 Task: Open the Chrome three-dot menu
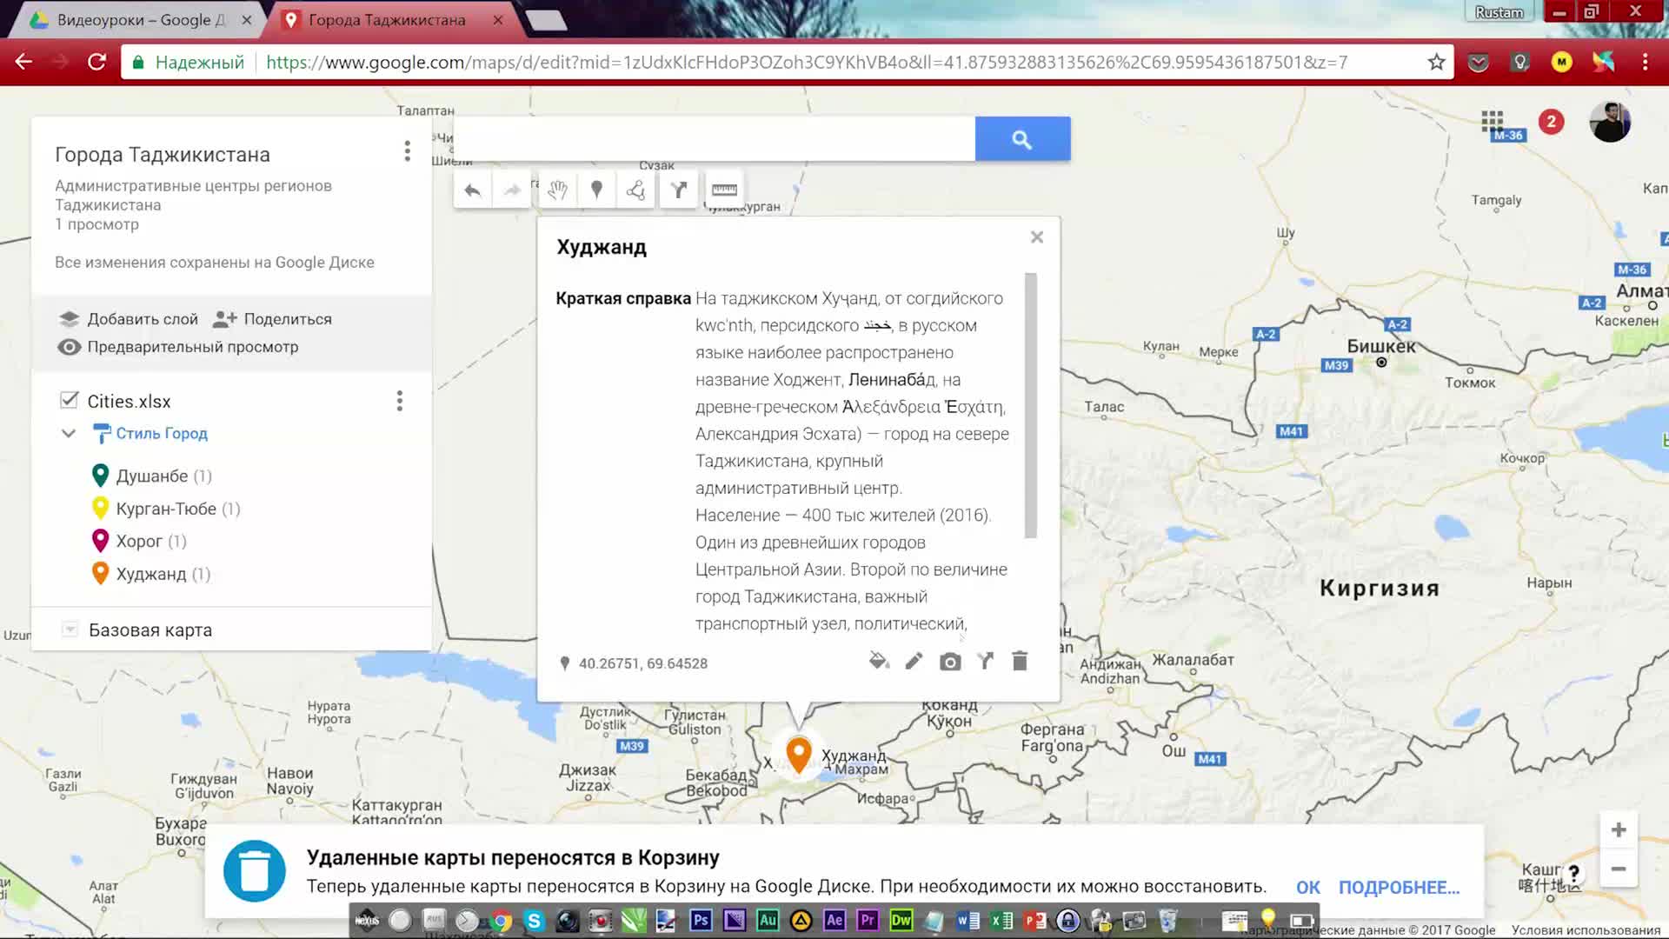(x=1645, y=62)
